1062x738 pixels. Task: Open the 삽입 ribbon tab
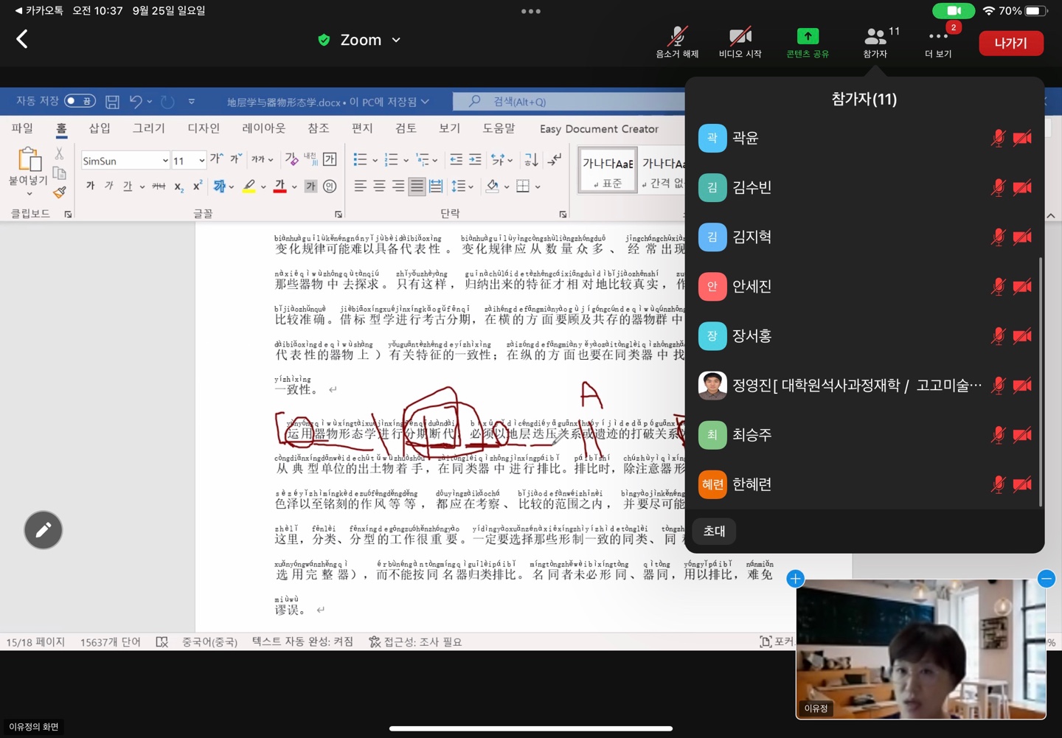100,128
